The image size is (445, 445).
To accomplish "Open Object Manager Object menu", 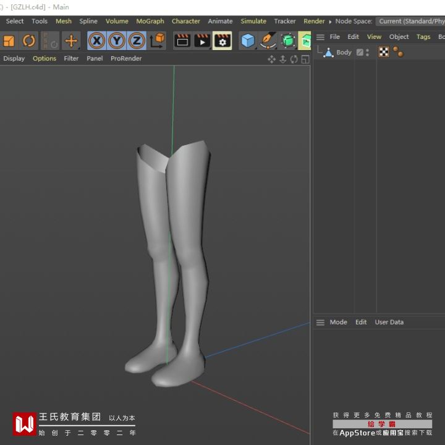I will [399, 37].
